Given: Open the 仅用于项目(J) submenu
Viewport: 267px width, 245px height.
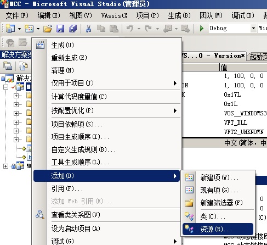Looking at the screenshot, I should click(x=107, y=83).
